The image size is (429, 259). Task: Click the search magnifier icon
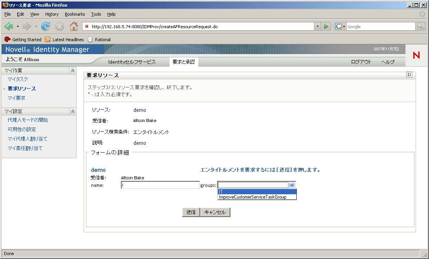420,27
